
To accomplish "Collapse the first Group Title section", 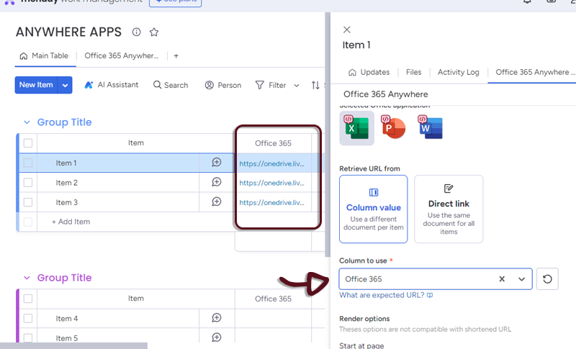I will tap(27, 122).
